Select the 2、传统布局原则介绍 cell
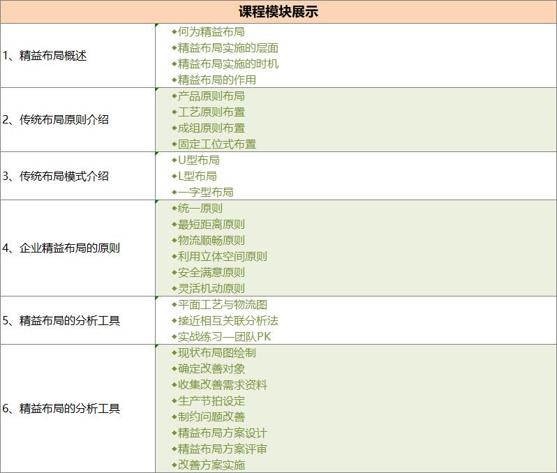Image resolution: width=557 pixels, height=473 pixels. [56, 119]
